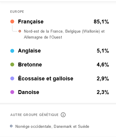Click the grey-blue dot beside Norvège occidentale
This screenshot has height=137, width=116.
(x=11, y=126)
